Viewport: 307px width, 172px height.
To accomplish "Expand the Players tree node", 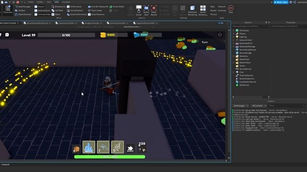I will pos(234,34).
